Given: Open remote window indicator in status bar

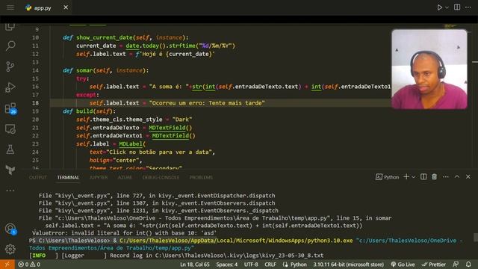Looking at the screenshot, I should 7,265.
